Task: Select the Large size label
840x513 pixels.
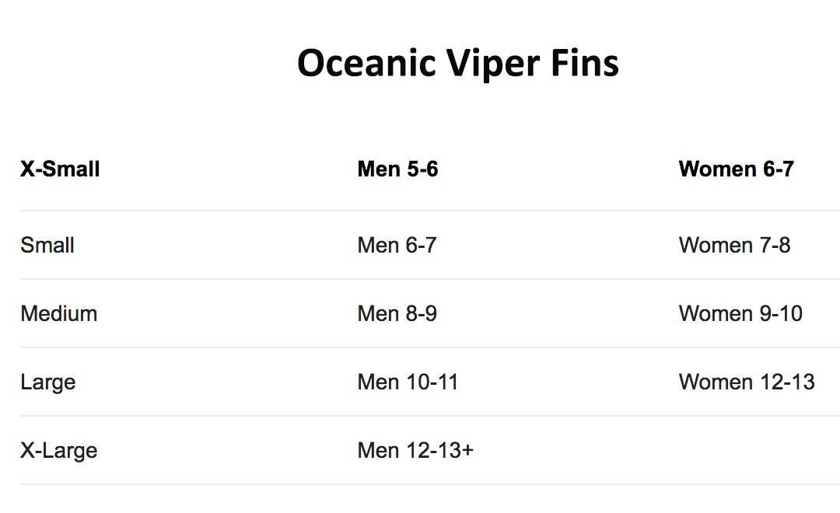Action: point(47,382)
